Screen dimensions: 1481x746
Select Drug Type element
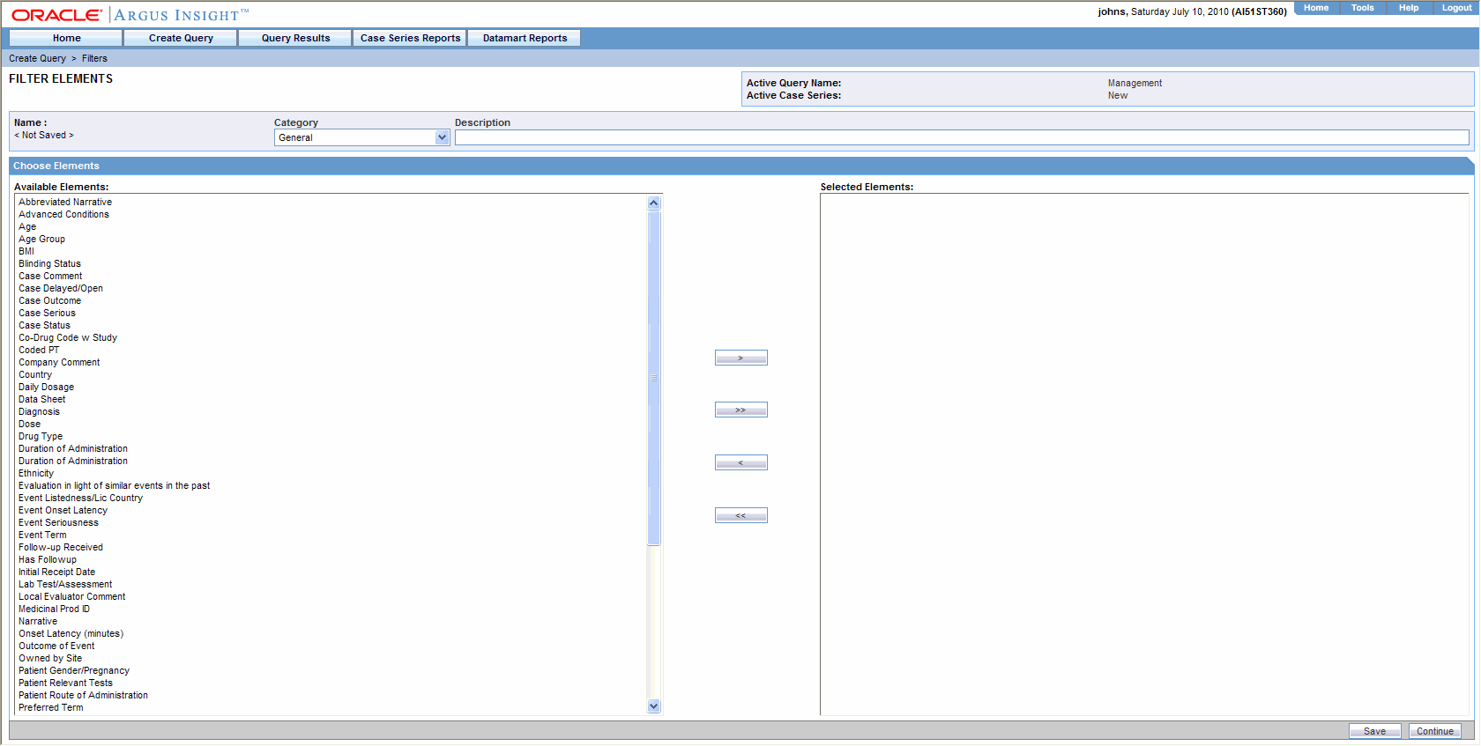pyautogui.click(x=41, y=436)
